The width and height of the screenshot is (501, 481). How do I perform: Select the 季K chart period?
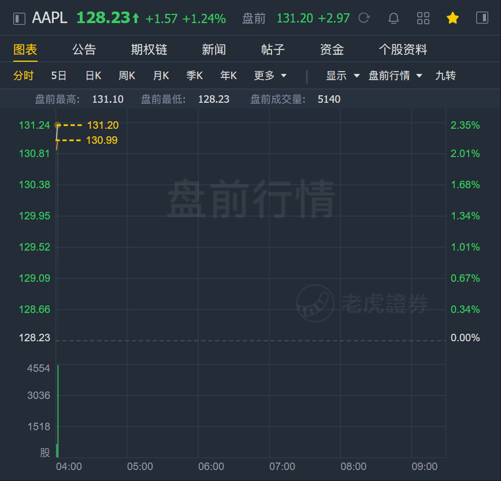click(195, 76)
